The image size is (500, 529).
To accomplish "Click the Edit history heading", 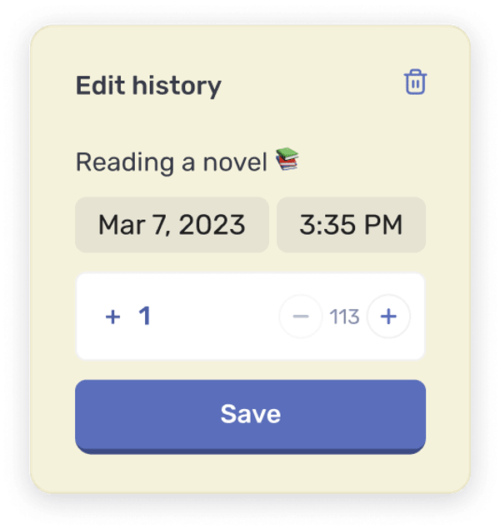I will (x=148, y=86).
